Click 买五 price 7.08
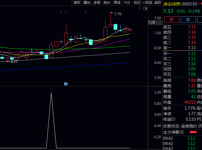 192,74
